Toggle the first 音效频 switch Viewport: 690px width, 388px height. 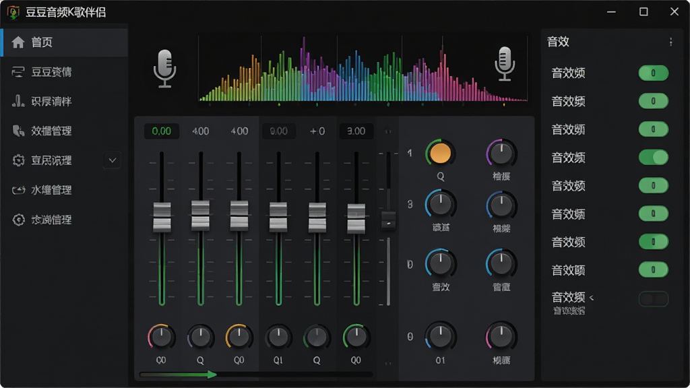pos(654,73)
